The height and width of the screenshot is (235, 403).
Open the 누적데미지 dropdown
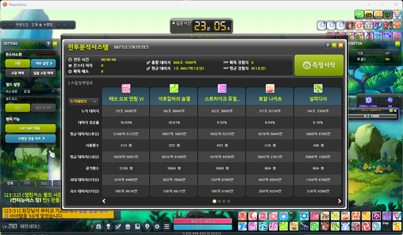tap(84, 101)
